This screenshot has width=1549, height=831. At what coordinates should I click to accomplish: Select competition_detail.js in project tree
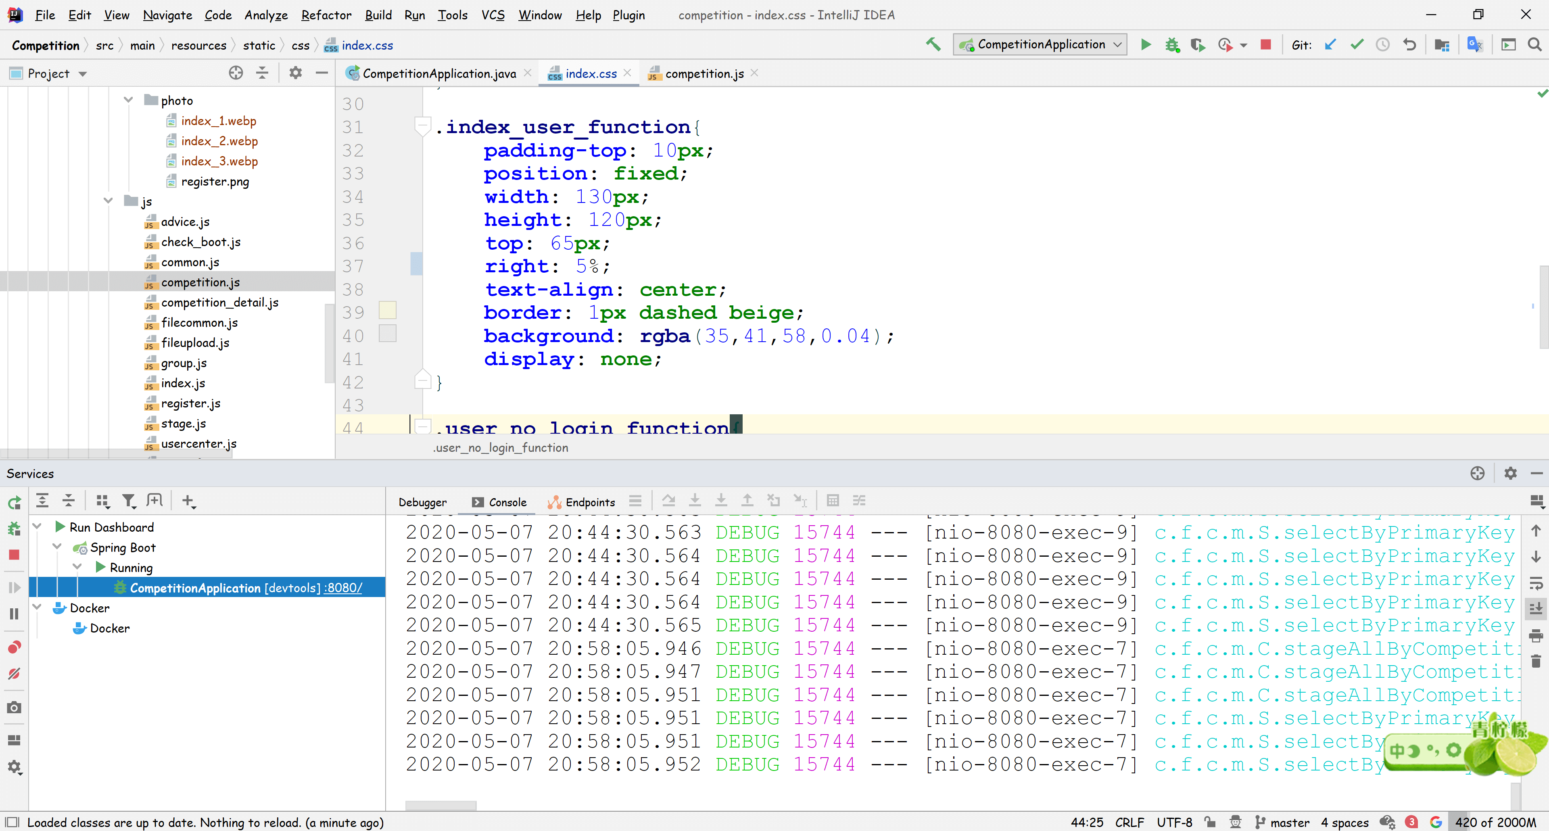click(219, 303)
